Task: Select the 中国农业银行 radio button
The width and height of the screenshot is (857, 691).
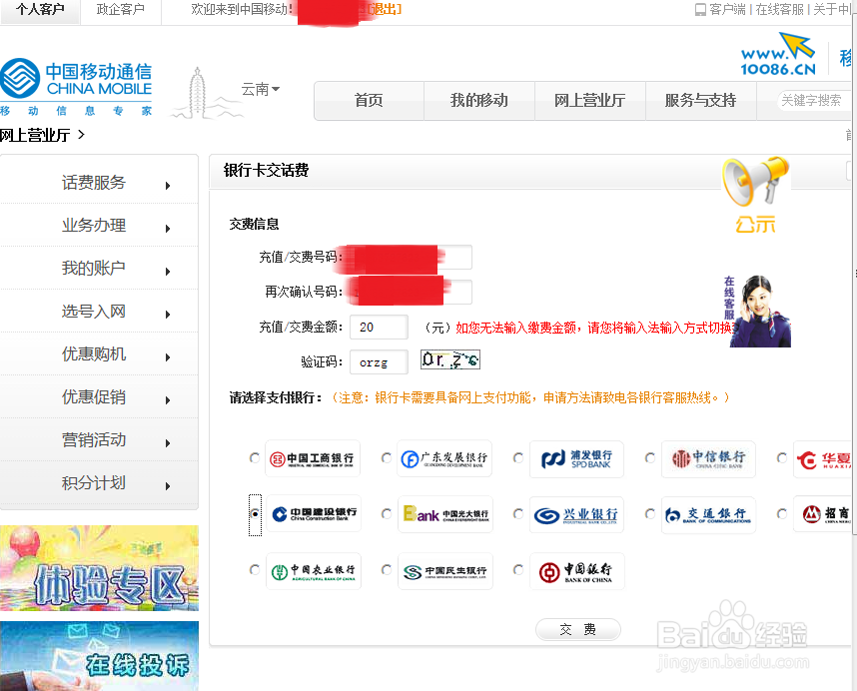Action: point(255,572)
